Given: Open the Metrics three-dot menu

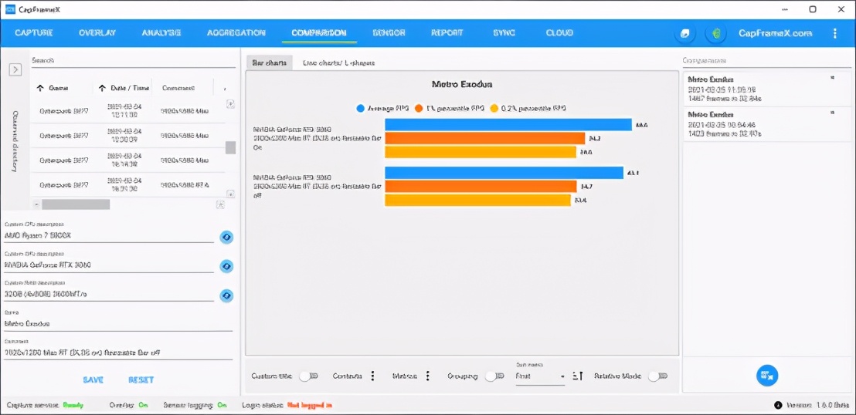Looking at the screenshot, I should (427, 376).
